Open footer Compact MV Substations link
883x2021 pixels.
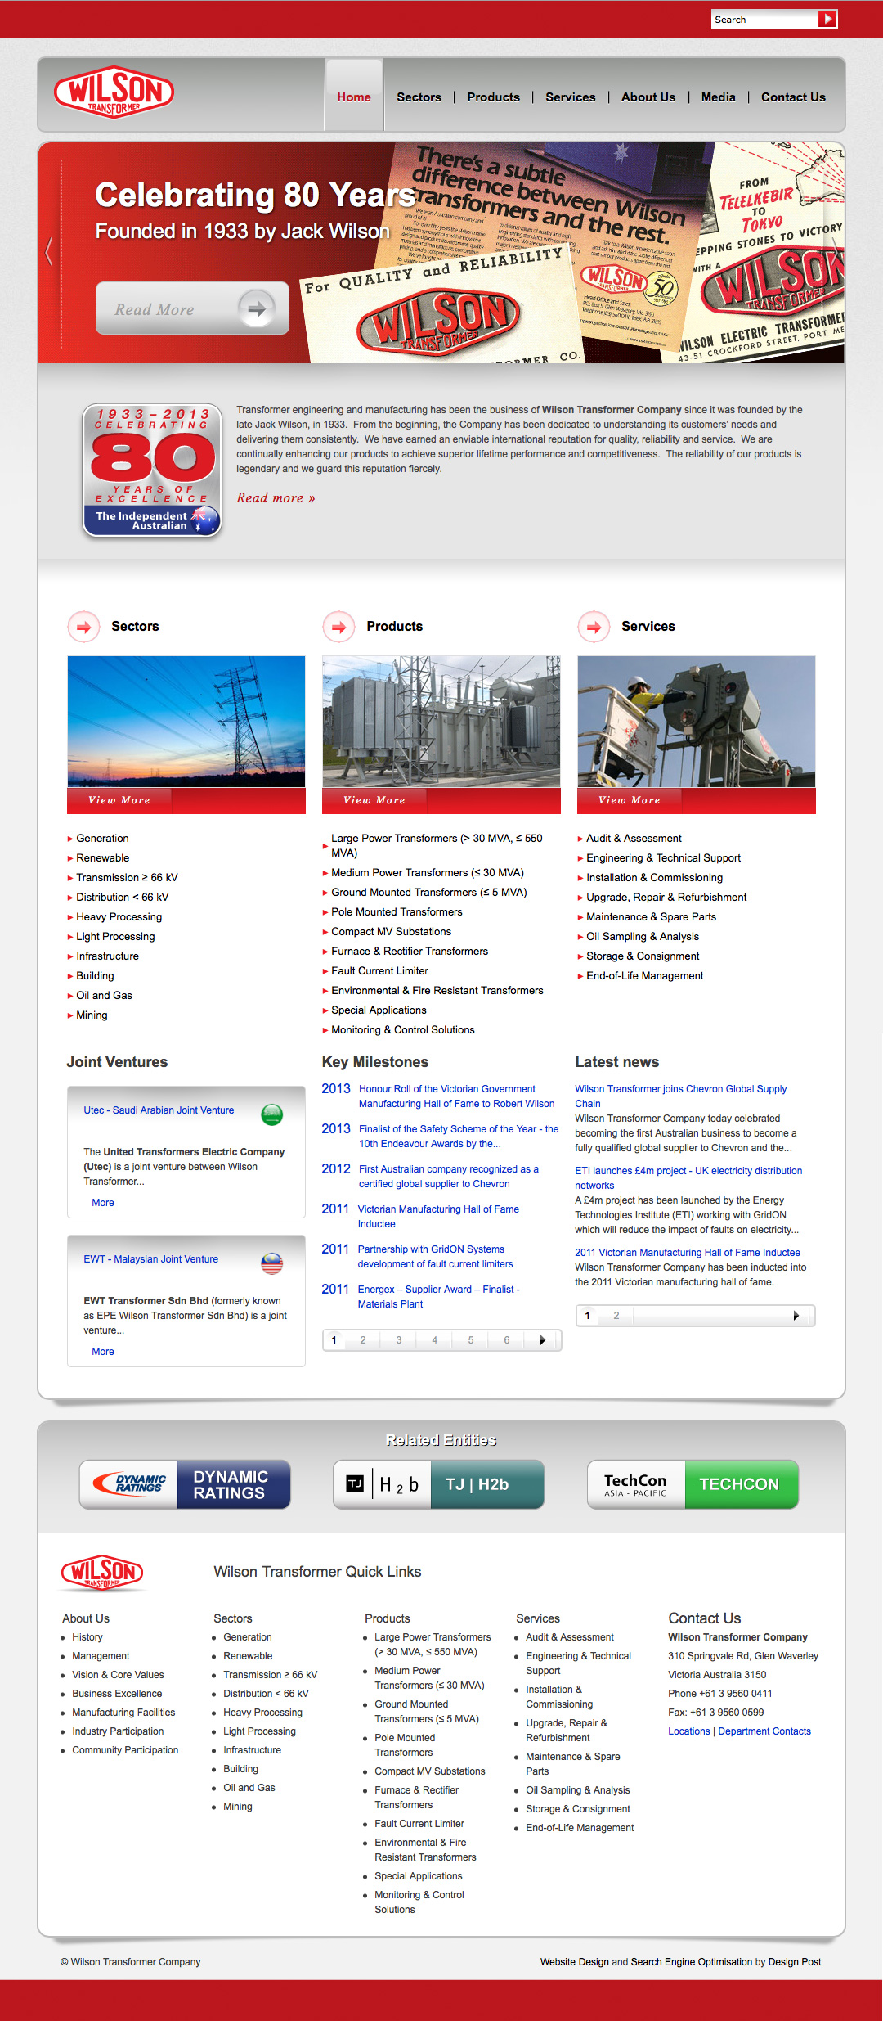430,1771
